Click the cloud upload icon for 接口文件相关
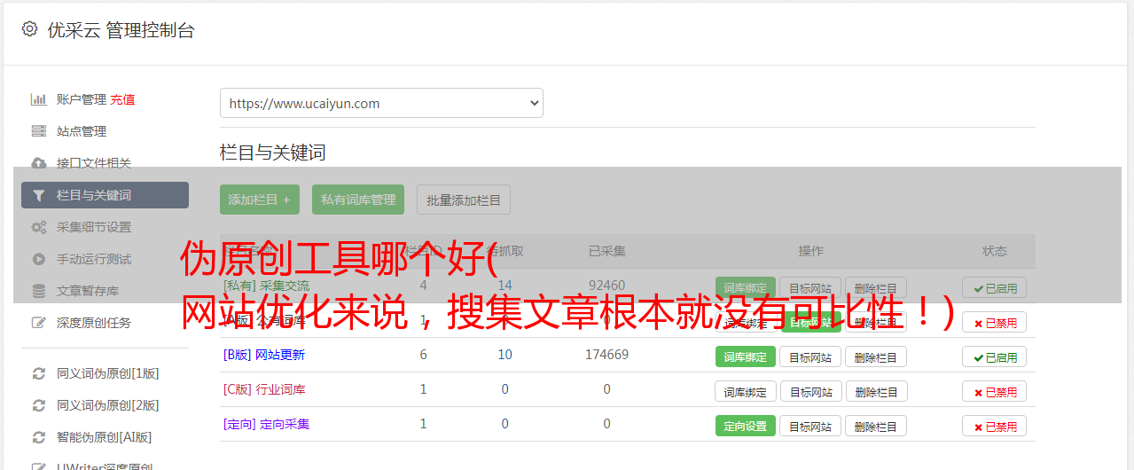1134x470 pixels. pyautogui.click(x=38, y=163)
